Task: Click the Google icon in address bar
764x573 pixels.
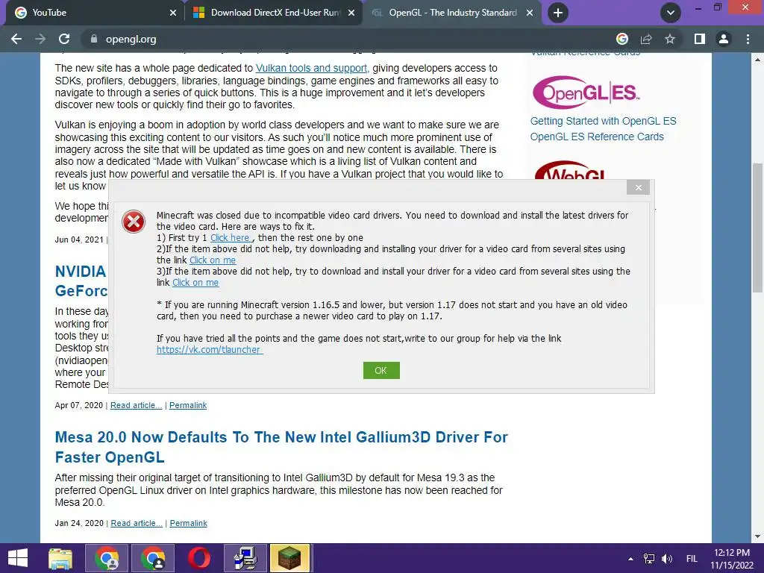Action: [x=622, y=39]
